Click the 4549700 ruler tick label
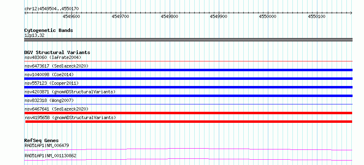Viewport: 364px width, 165px height. tap(121, 16)
